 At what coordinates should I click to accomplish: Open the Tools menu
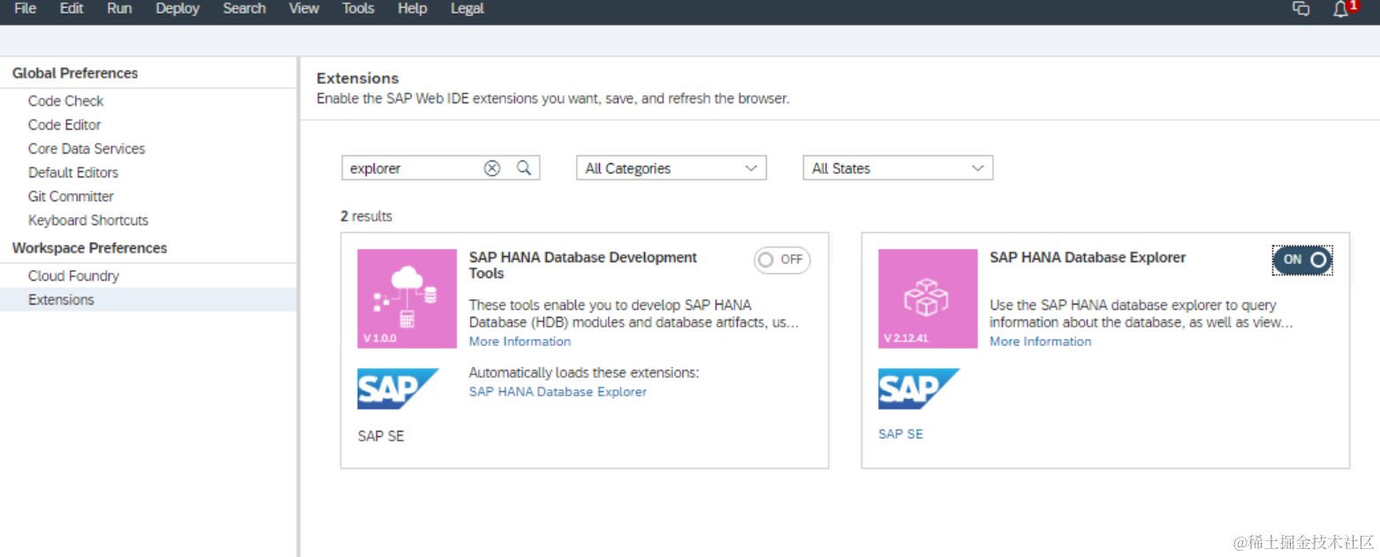358,8
